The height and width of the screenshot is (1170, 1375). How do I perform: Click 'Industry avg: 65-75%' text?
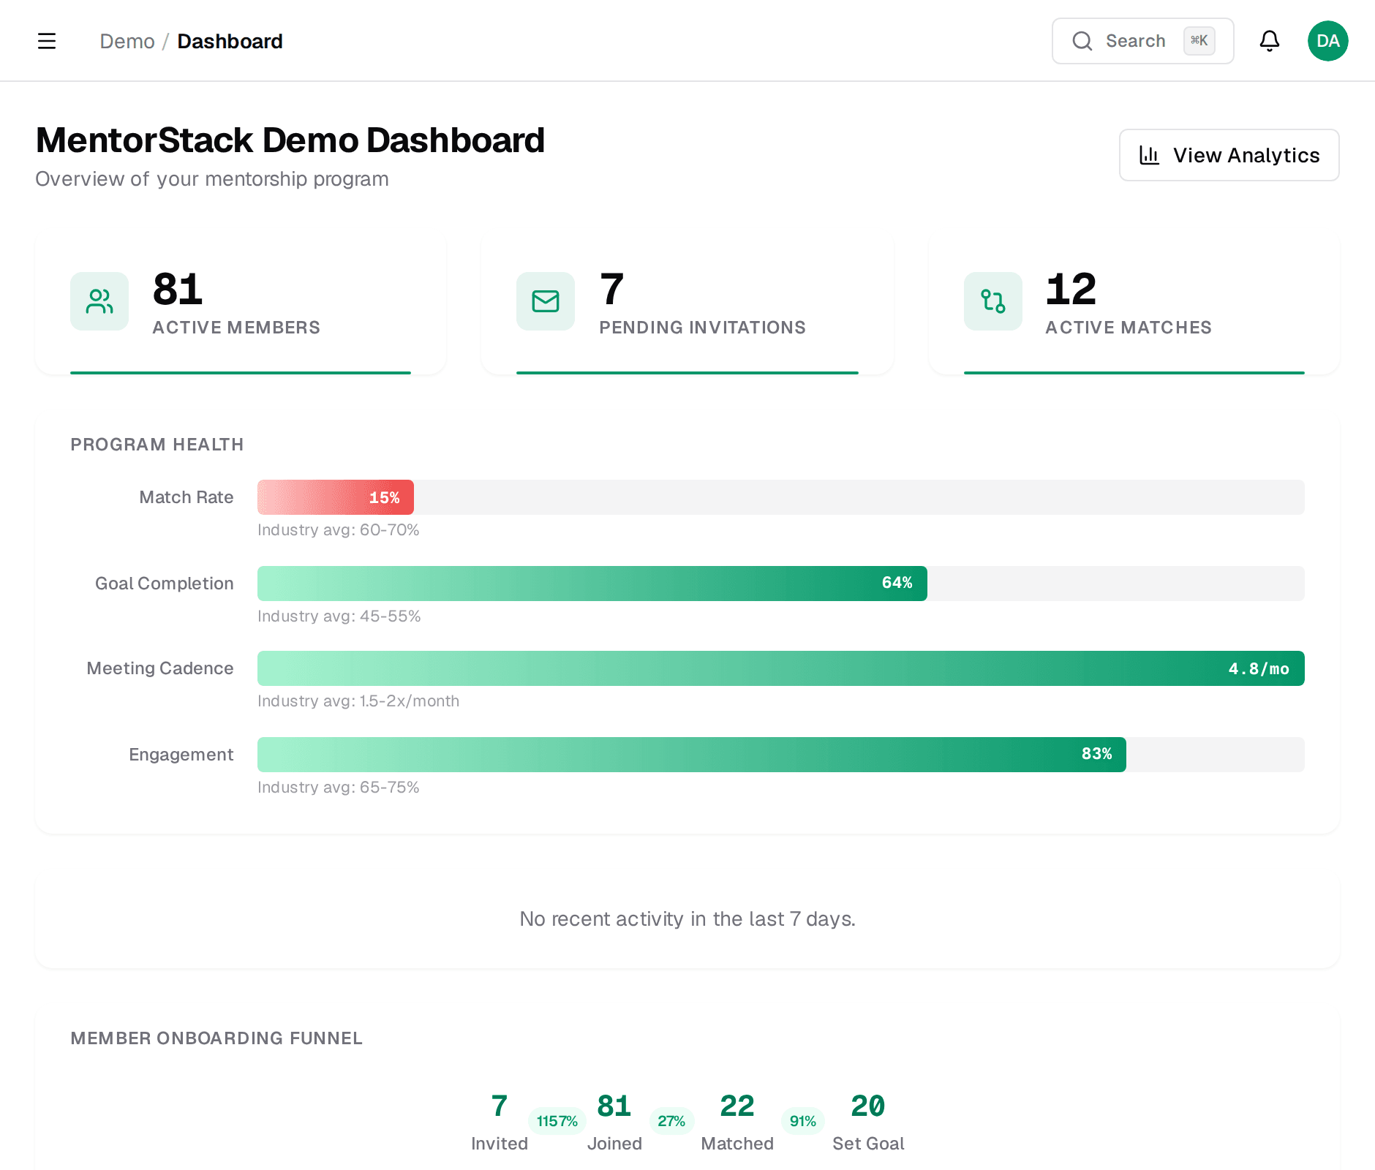click(x=339, y=788)
